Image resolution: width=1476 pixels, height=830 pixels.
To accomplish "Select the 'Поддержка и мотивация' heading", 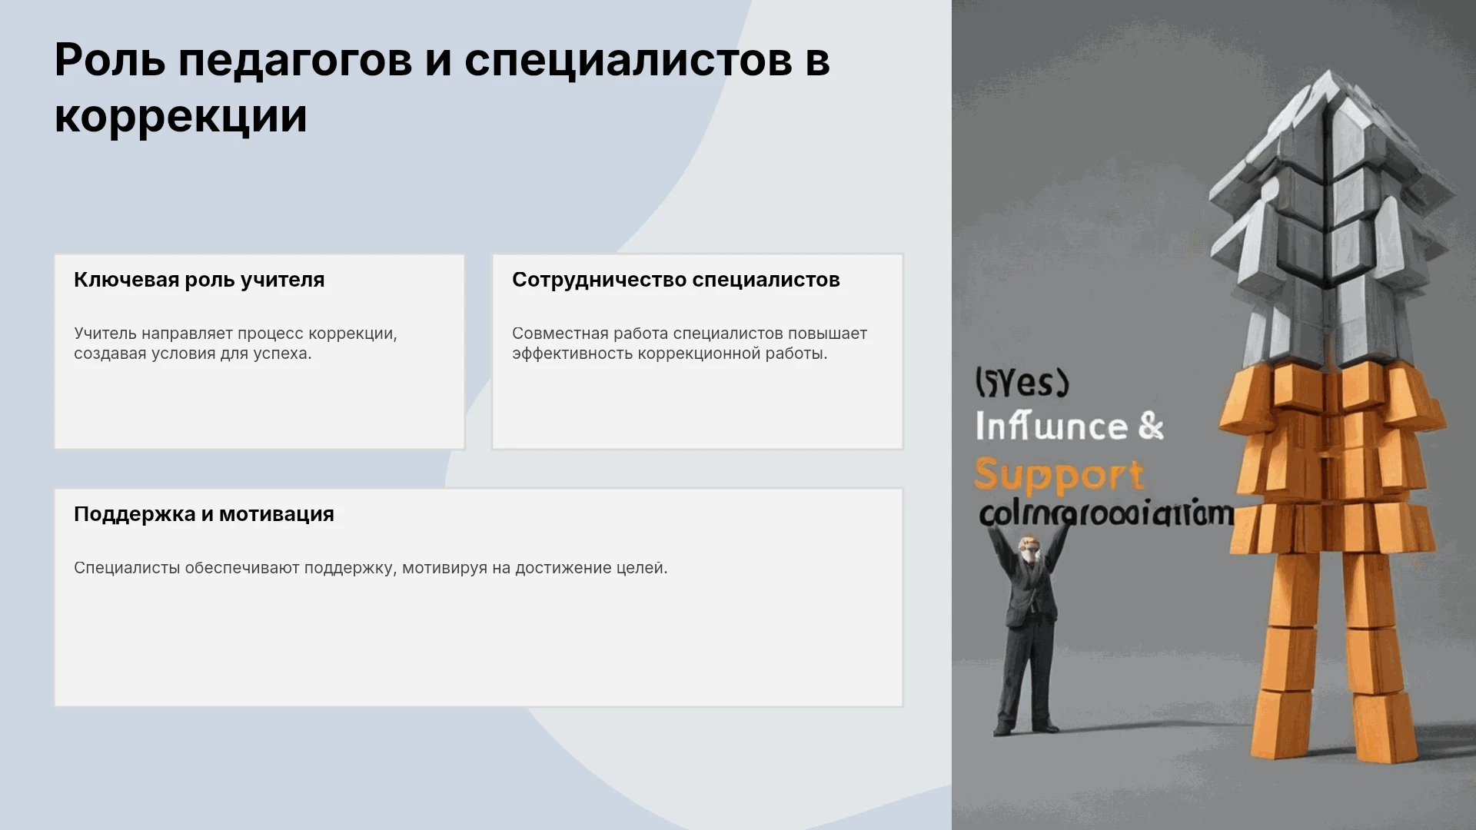I will pos(204,514).
